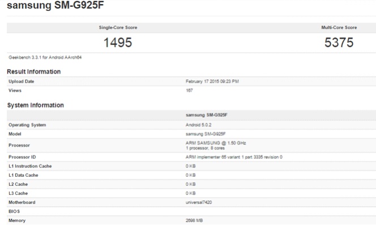Viewport: 376px width, 225px height.
Task: Click the Processor row label
Action: pyautogui.click(x=19, y=145)
